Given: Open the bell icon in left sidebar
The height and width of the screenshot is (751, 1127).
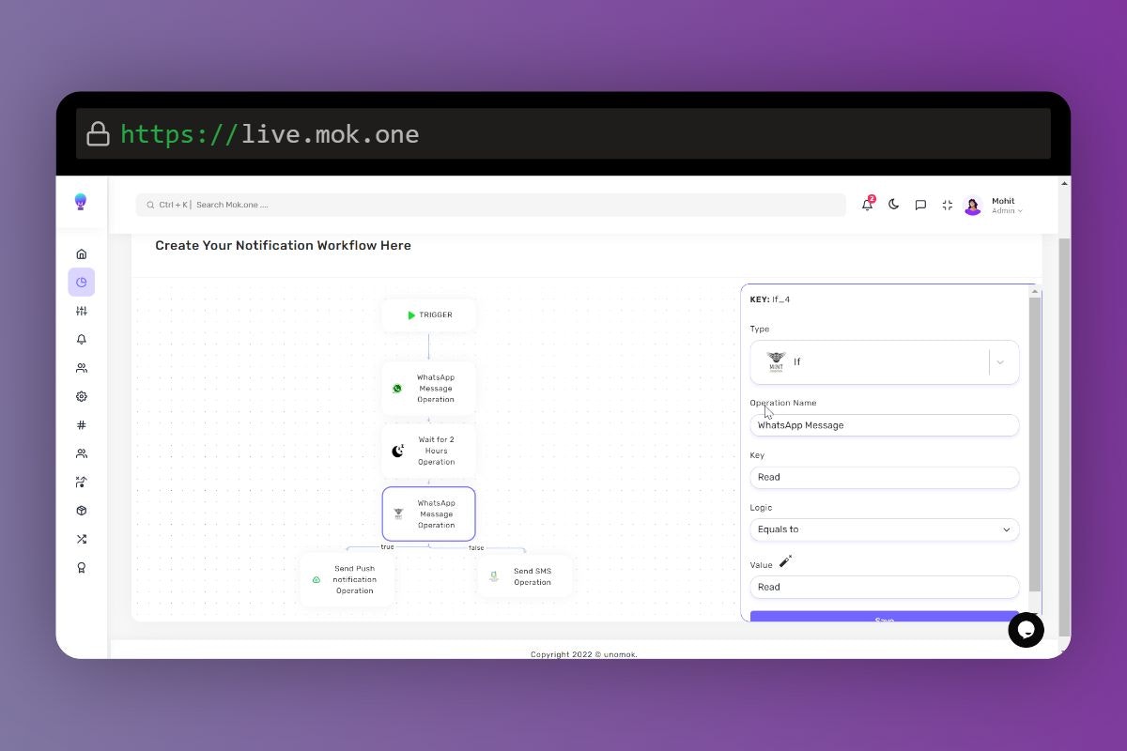Looking at the screenshot, I should pos(82,339).
